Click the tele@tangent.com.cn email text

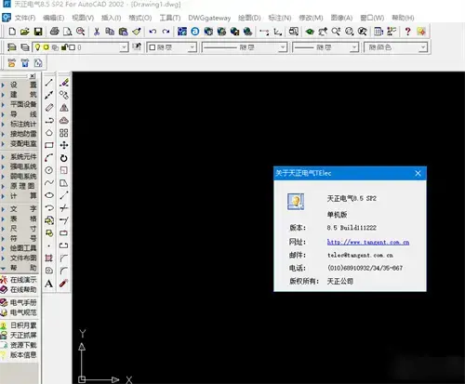(360, 256)
